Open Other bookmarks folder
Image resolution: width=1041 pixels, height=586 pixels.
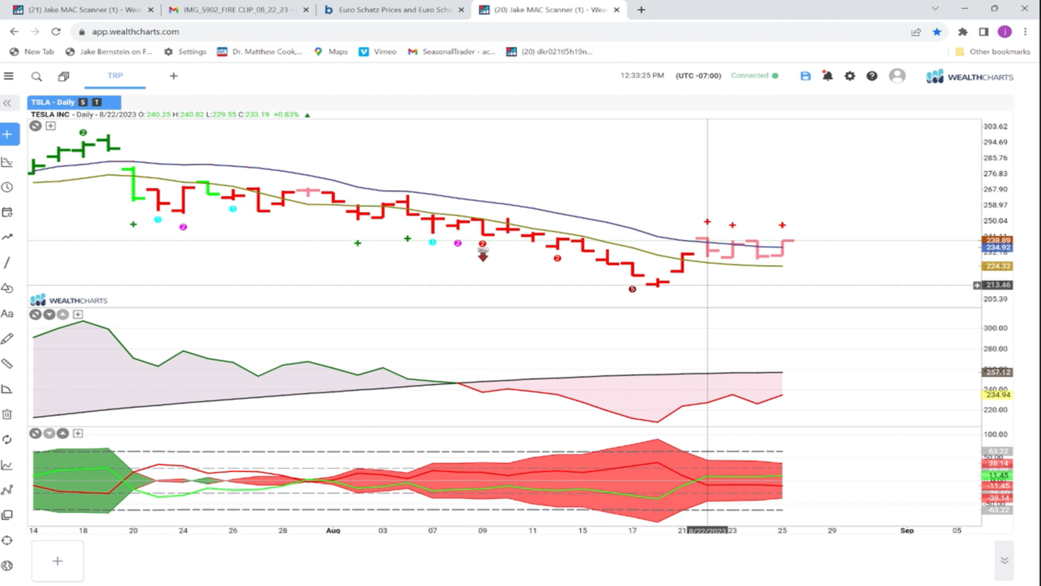coord(992,52)
